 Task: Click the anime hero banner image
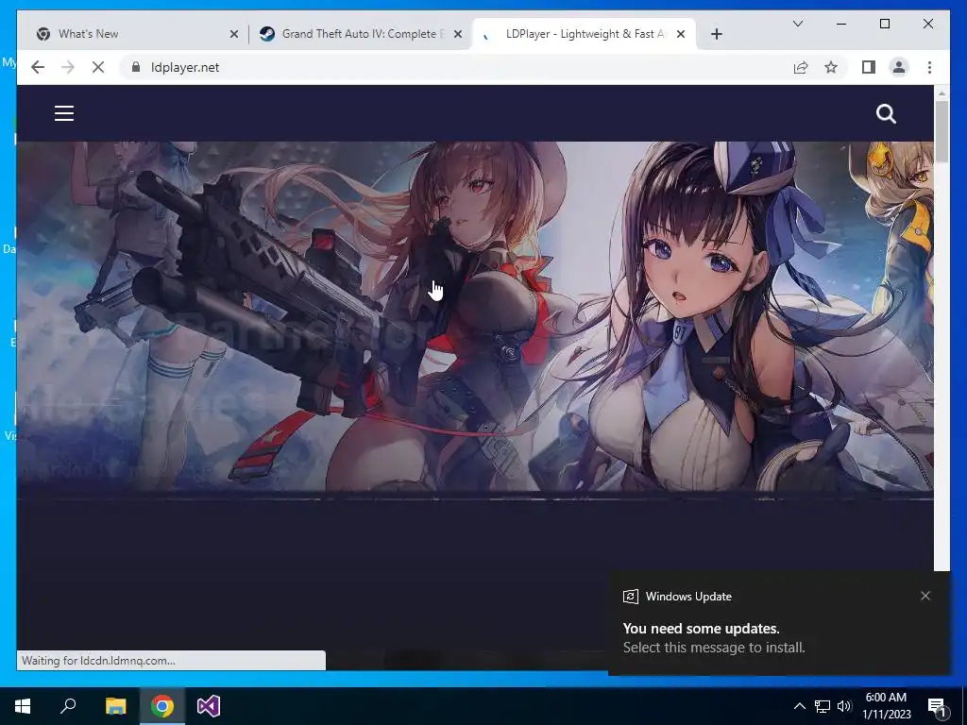coord(475,316)
